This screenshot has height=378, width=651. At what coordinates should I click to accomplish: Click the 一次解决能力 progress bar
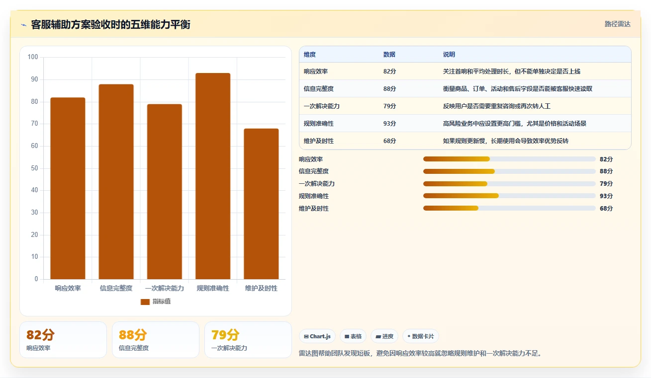coord(509,184)
